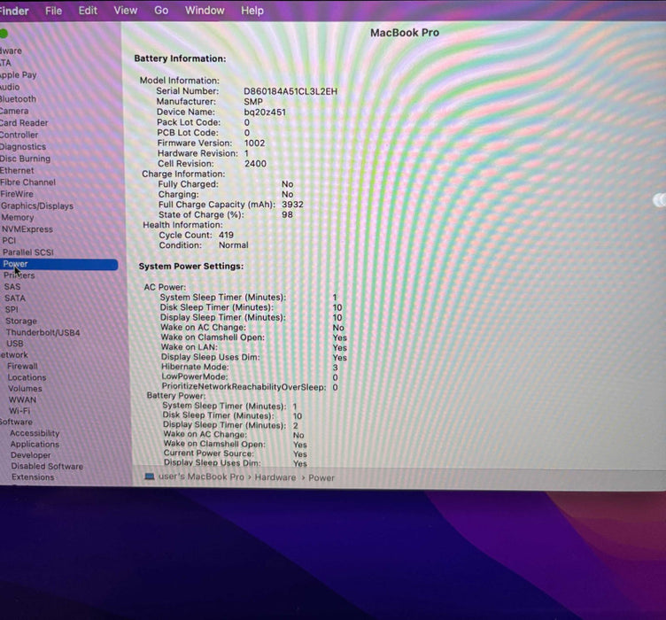Image resolution: width=666 pixels, height=620 pixels.
Task: Select WWAN in sidebar
Action: [x=22, y=399]
